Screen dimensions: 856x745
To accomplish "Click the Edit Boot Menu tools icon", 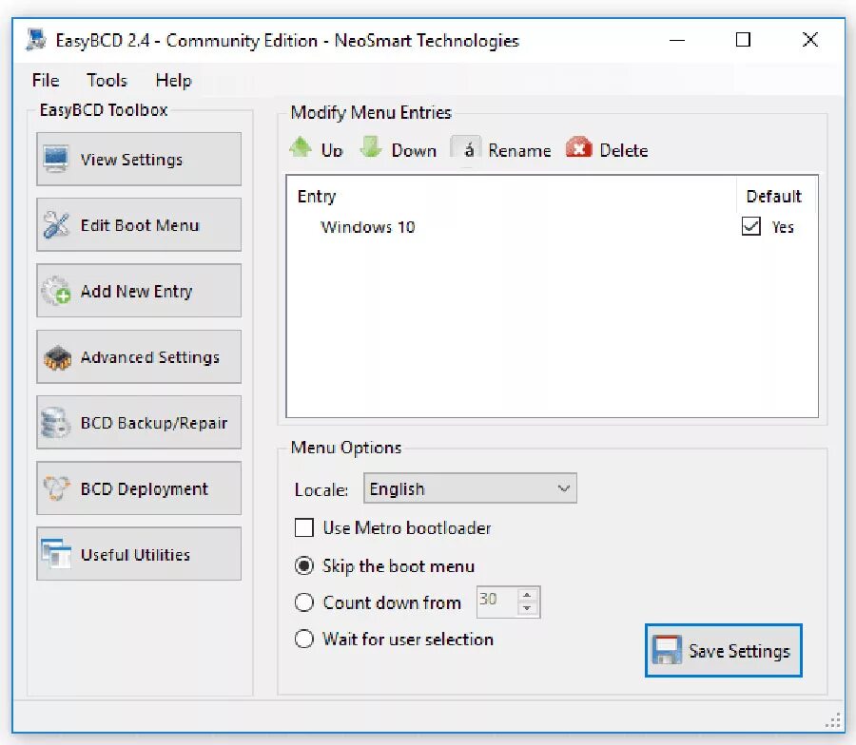I will coord(56,224).
